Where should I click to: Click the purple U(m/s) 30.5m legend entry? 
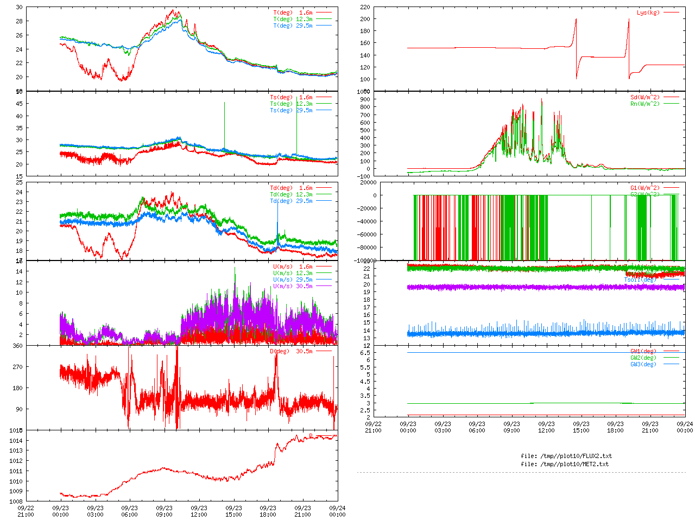coord(293,286)
